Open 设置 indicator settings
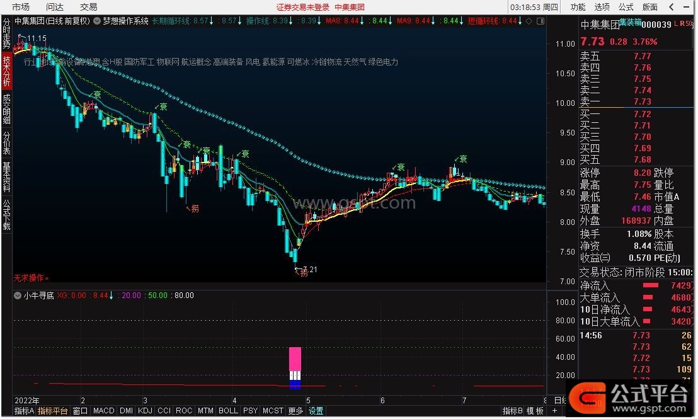This screenshot has height=419, width=698. (316, 411)
